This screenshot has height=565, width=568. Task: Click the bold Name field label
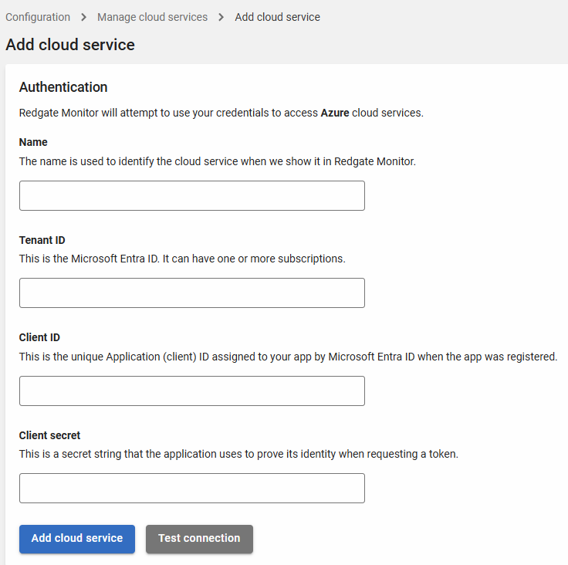33,142
